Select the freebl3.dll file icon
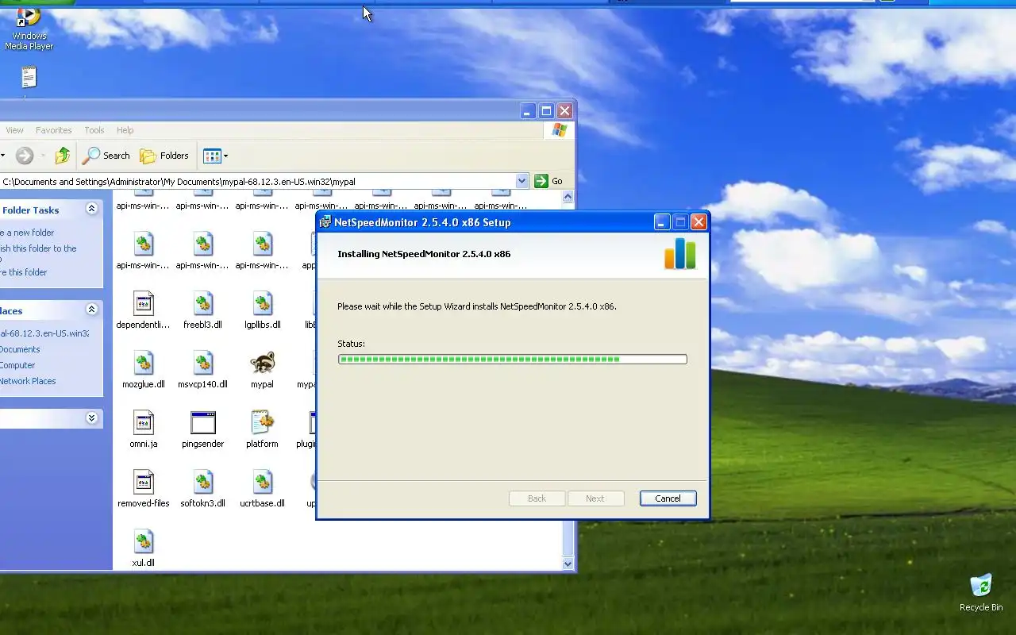The height and width of the screenshot is (635, 1016). tap(202, 303)
